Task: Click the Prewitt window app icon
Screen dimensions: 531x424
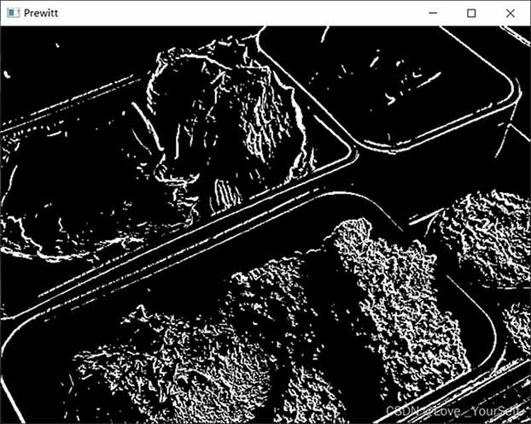Action: pyautogui.click(x=13, y=13)
